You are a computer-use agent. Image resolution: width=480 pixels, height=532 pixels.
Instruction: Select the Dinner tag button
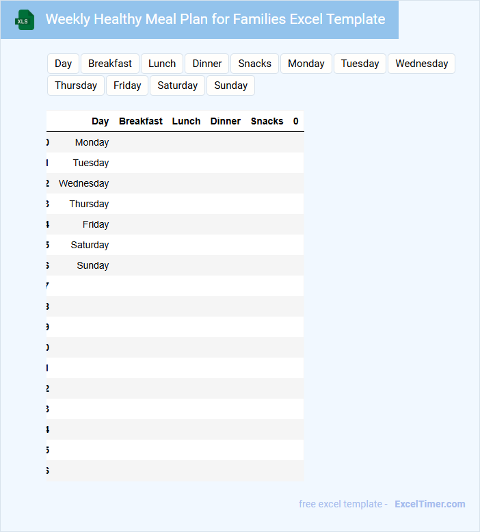tap(207, 64)
